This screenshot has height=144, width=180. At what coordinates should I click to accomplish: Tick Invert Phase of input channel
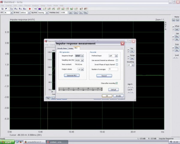pyautogui.click(x=117, y=64)
